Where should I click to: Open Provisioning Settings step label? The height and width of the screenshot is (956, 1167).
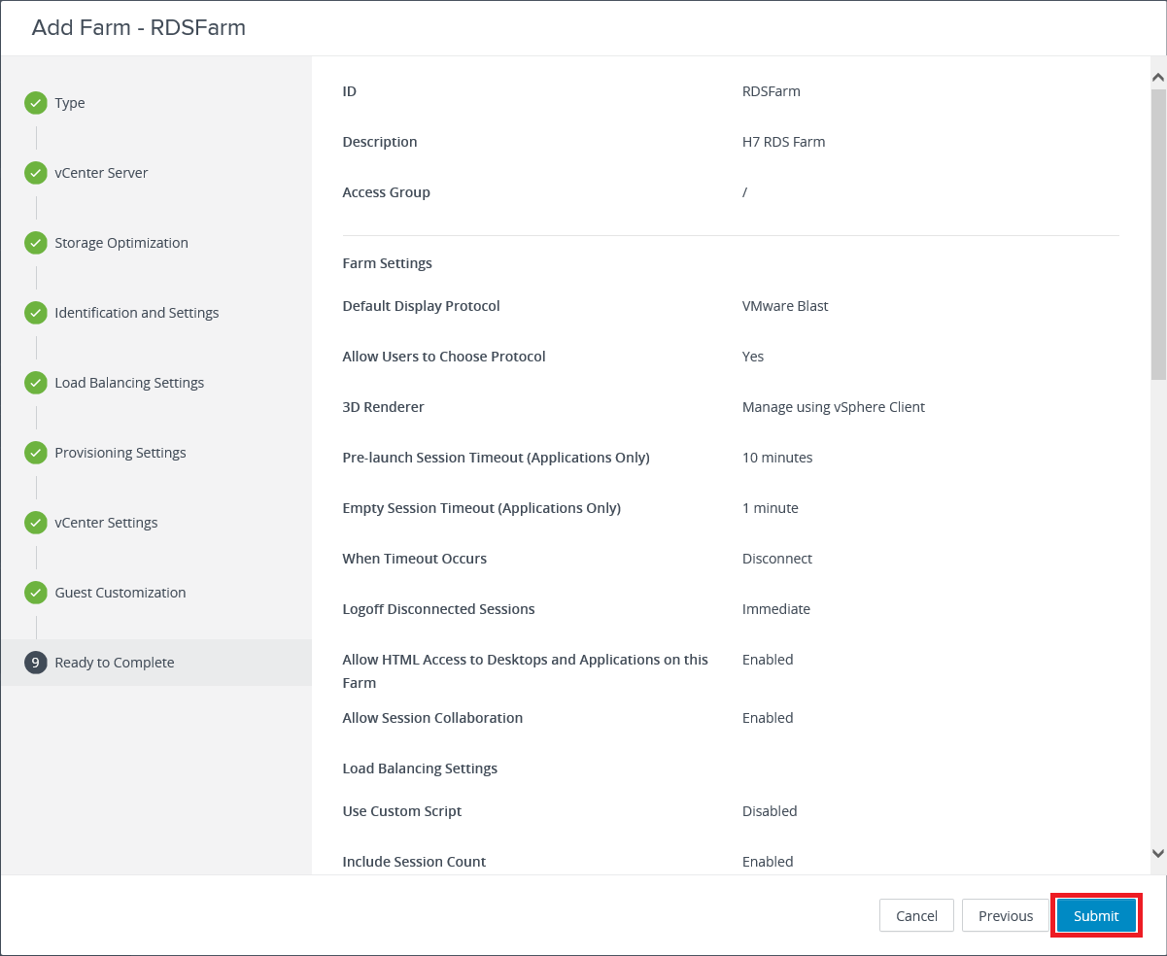120,453
